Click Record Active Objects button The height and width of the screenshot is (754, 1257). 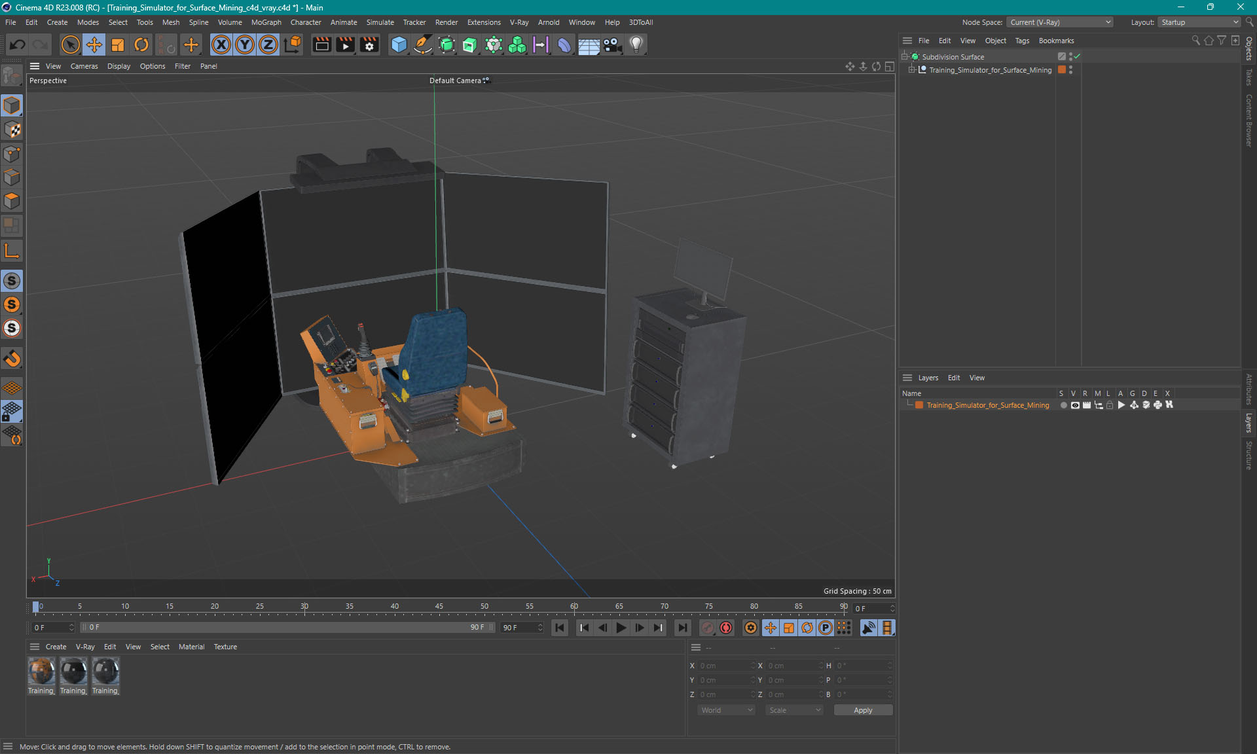(x=707, y=628)
